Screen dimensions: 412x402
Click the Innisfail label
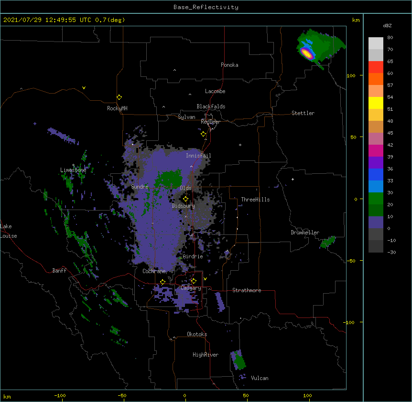click(x=198, y=156)
